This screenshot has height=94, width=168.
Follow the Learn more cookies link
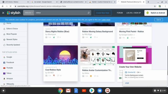pyautogui.click(x=106, y=20)
